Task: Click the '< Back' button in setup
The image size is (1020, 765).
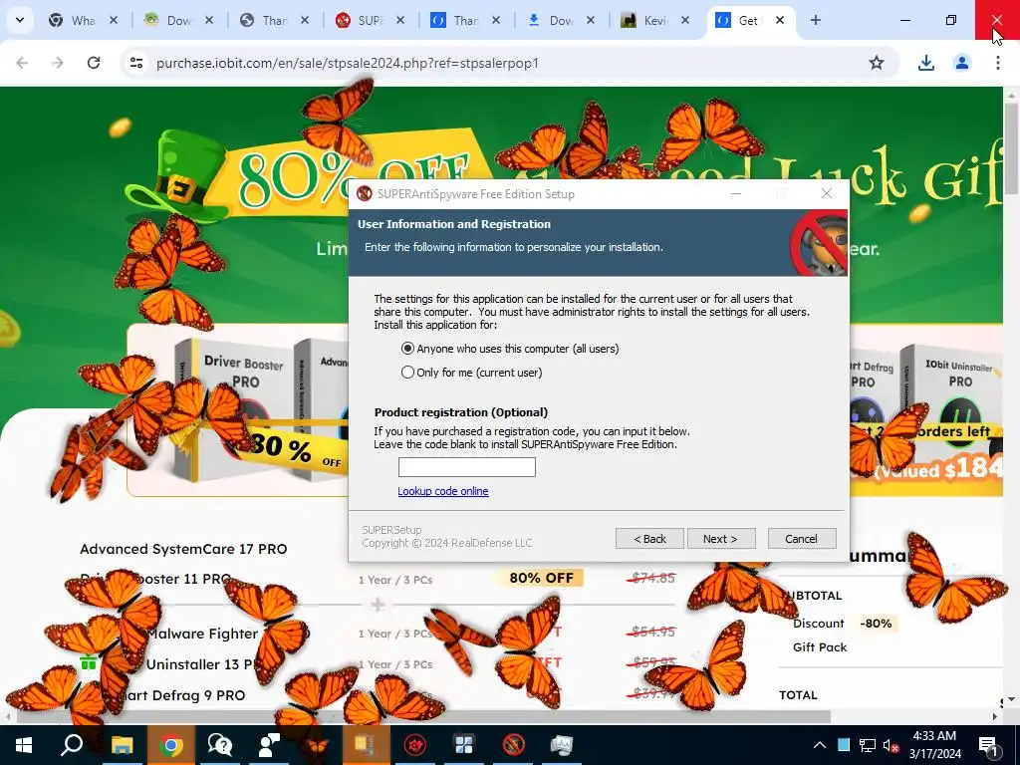Action: [649, 539]
